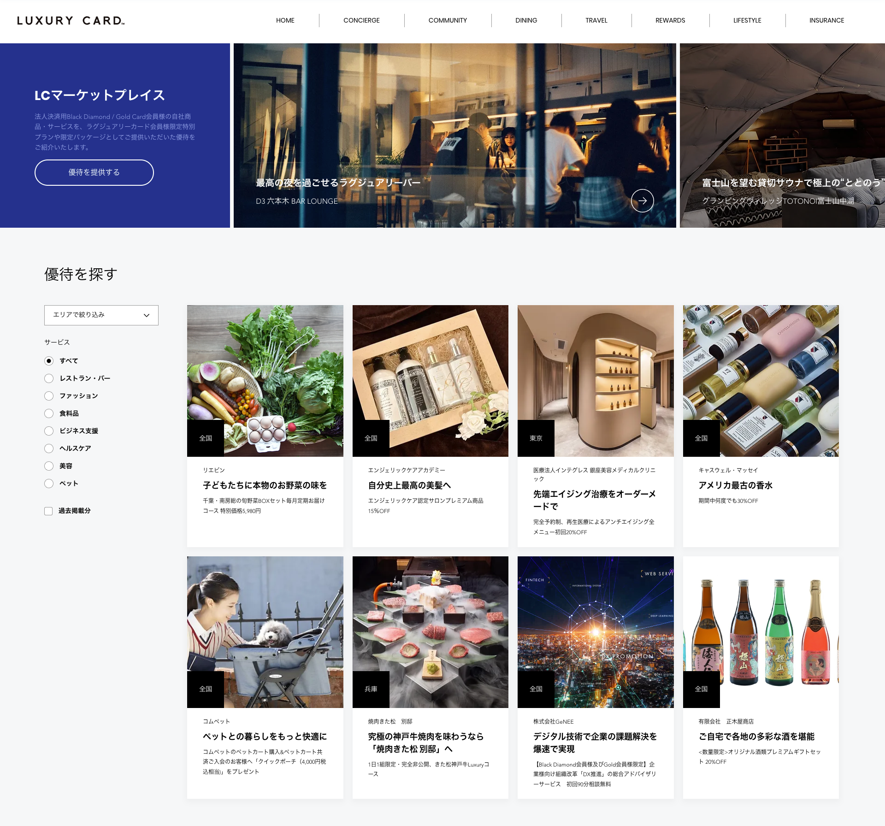885x826 pixels.
Task: Click the Luxury Card logo
Action: (x=71, y=21)
